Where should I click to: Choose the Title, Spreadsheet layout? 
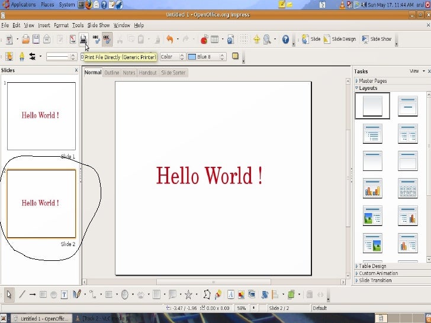coord(408,188)
